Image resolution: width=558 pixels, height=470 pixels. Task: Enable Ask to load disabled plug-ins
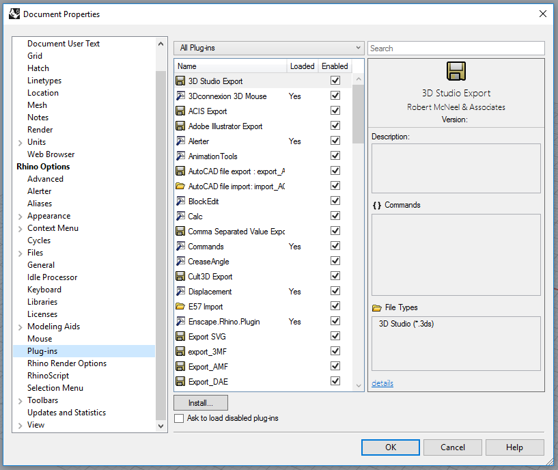pyautogui.click(x=179, y=418)
